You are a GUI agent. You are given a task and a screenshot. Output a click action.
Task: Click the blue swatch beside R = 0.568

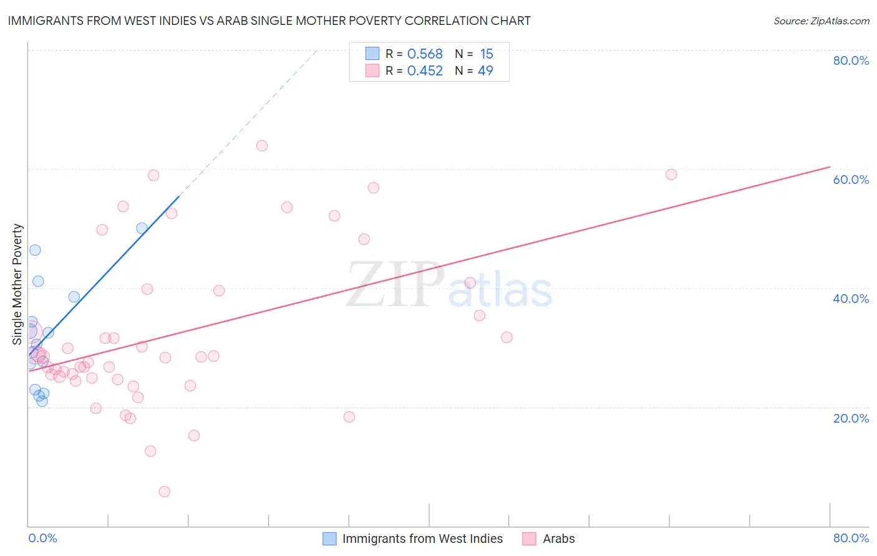coord(372,54)
